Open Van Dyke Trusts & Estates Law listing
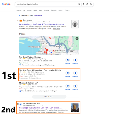Screen dimensions: 126x115 pos(41,70)
